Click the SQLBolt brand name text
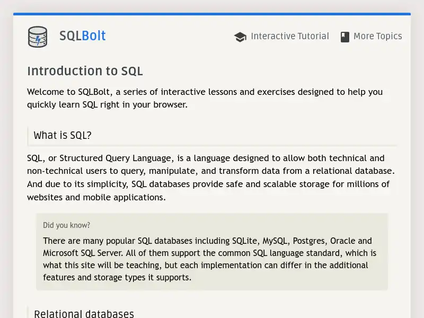Screen dimensions: 424x318 [82, 36]
